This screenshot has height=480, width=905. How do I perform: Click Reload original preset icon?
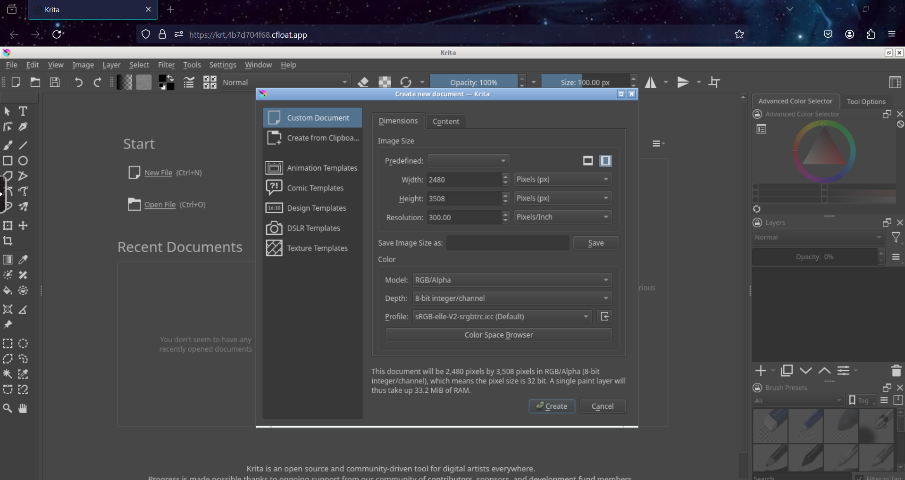(x=405, y=82)
